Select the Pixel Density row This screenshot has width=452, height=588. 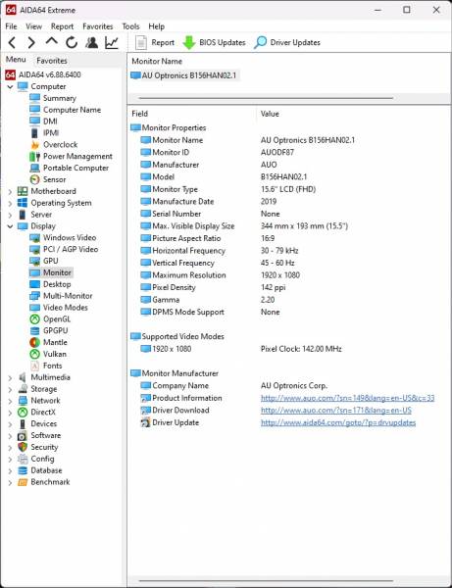point(213,287)
